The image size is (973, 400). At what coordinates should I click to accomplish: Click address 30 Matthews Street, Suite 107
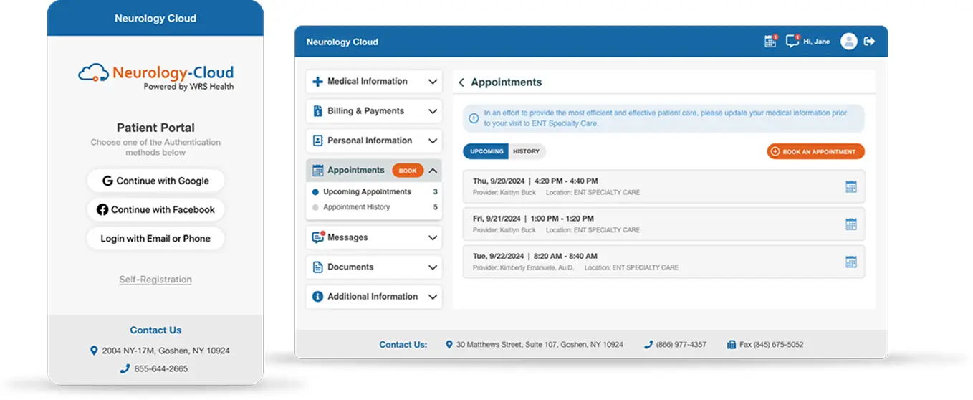[x=540, y=345]
